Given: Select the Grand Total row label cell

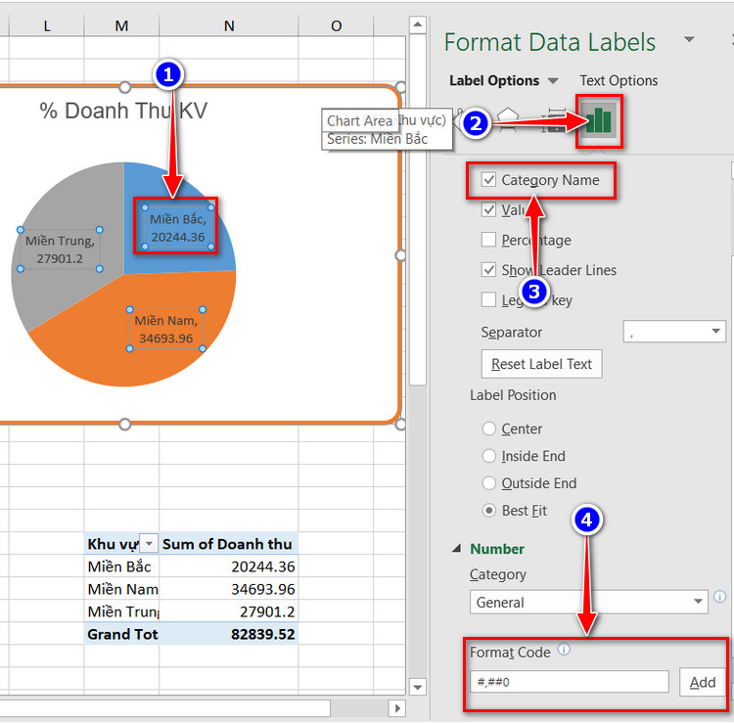Looking at the screenshot, I should tap(121, 634).
